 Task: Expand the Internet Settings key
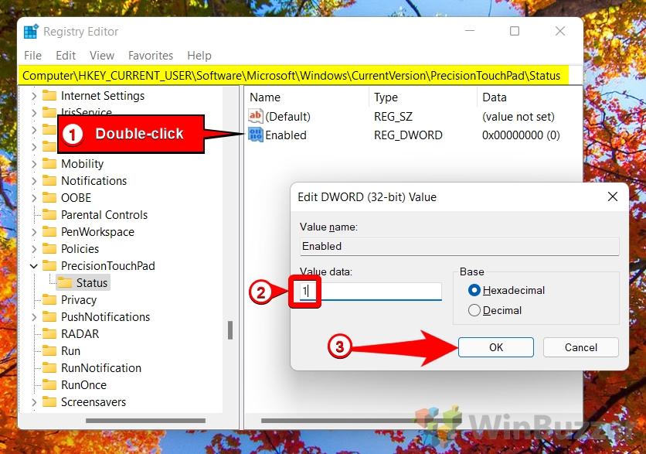34,96
